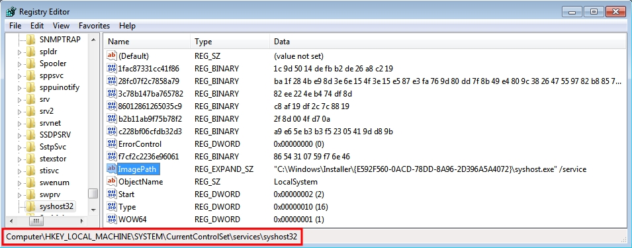Expand the SSDPSRV tree node

point(19,136)
